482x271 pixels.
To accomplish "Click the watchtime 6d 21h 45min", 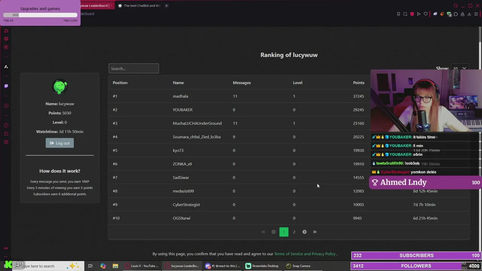I will [425, 218].
